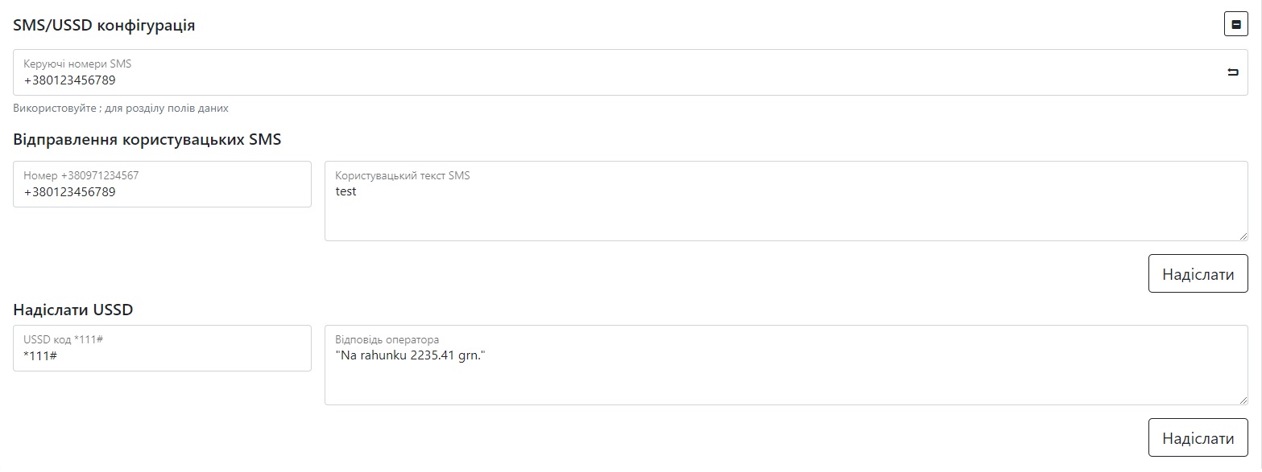Focus the USSD код input with *111#
This screenshot has height=472, width=1262.
(x=161, y=356)
